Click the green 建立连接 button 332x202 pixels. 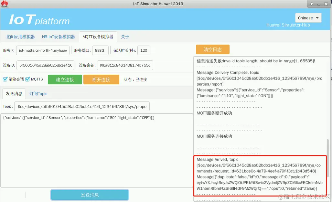click(x=65, y=80)
